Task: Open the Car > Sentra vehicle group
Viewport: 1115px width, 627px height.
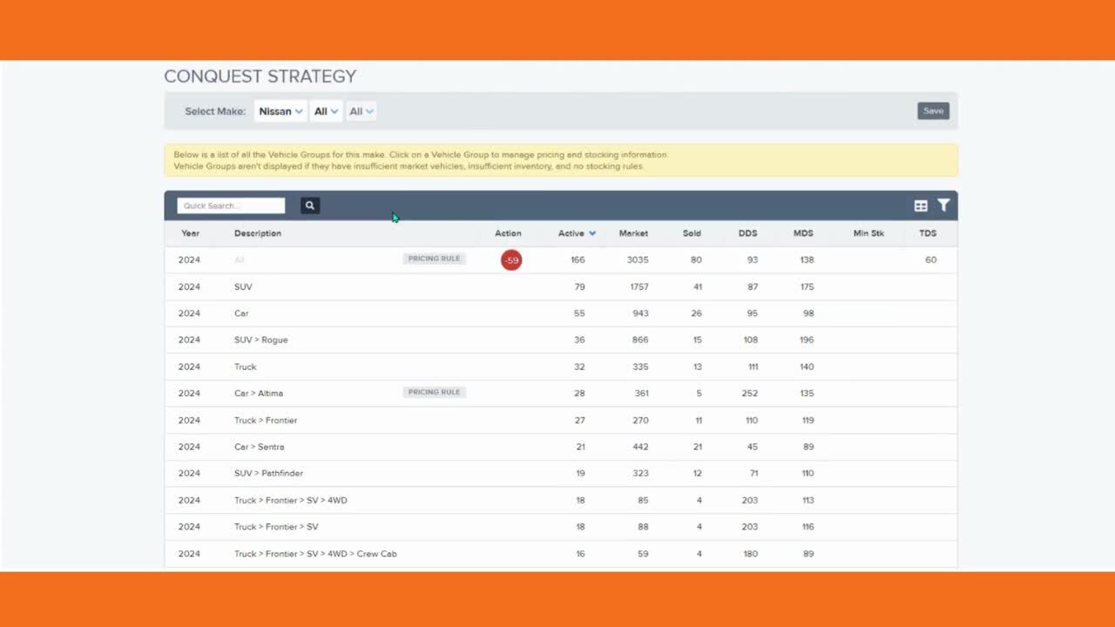Action: [x=259, y=447]
